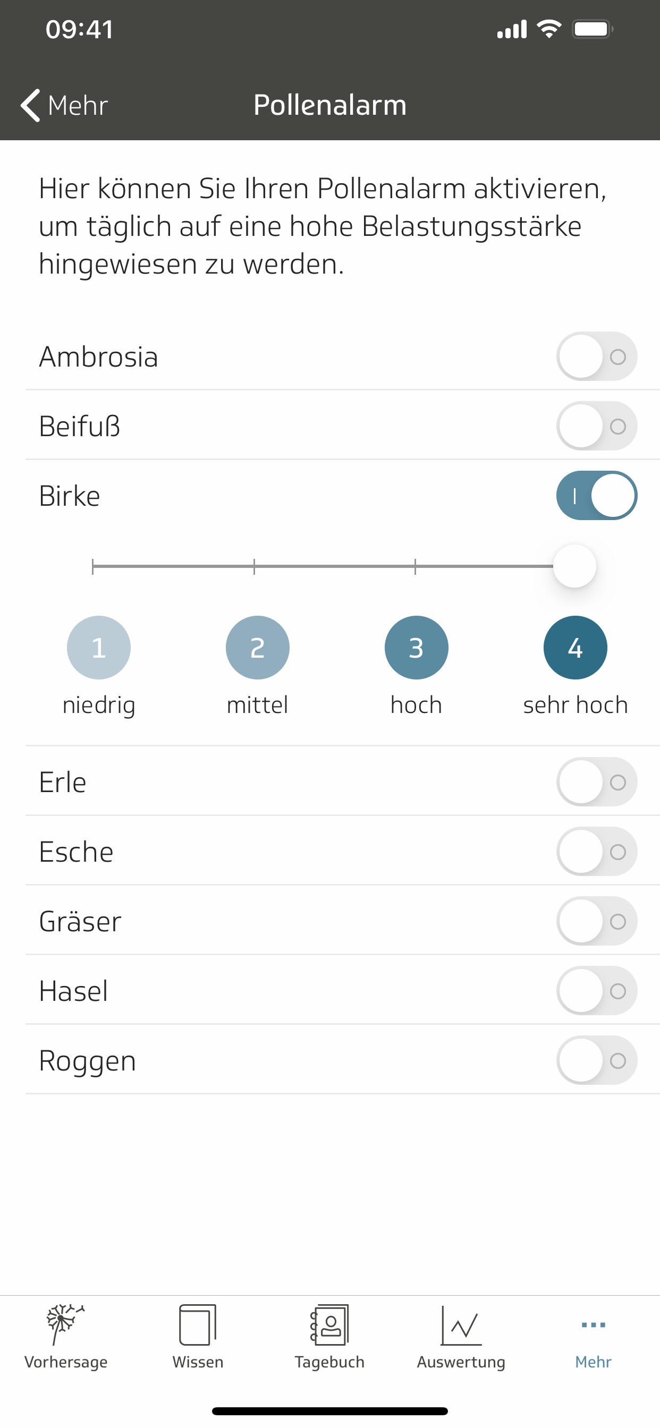
Task: Tap the Mehr back label
Action: (x=78, y=105)
